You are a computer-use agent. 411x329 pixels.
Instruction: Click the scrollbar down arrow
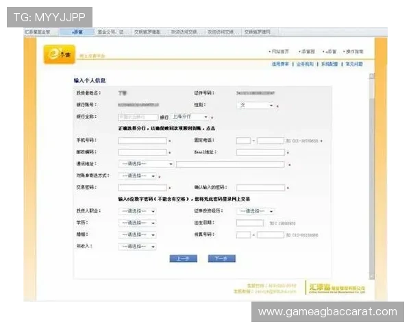(x=372, y=277)
